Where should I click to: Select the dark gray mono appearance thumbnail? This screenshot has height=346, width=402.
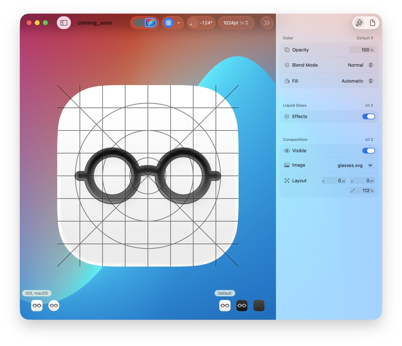point(259,305)
